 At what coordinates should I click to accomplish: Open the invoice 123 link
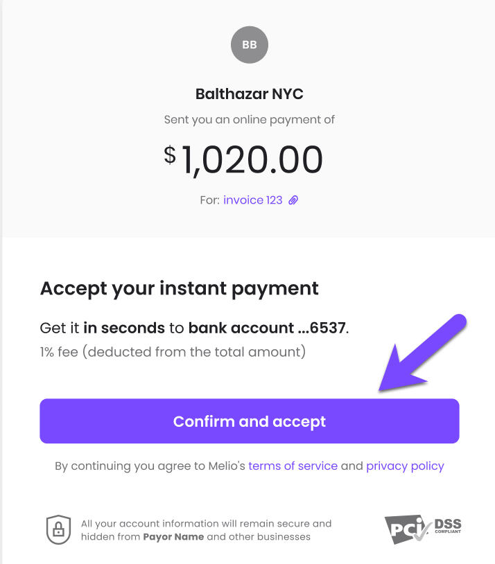point(253,200)
